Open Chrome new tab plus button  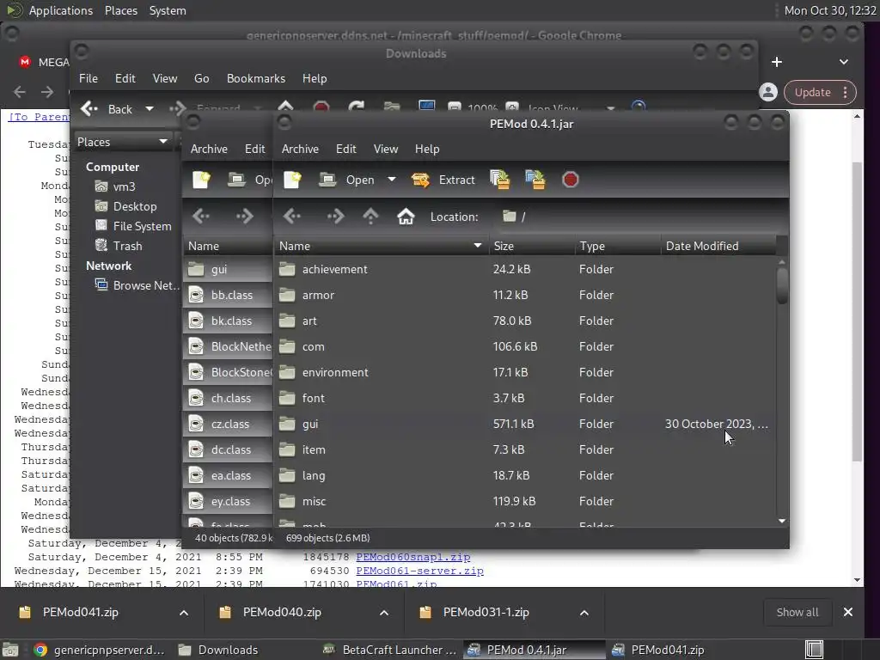tap(777, 62)
